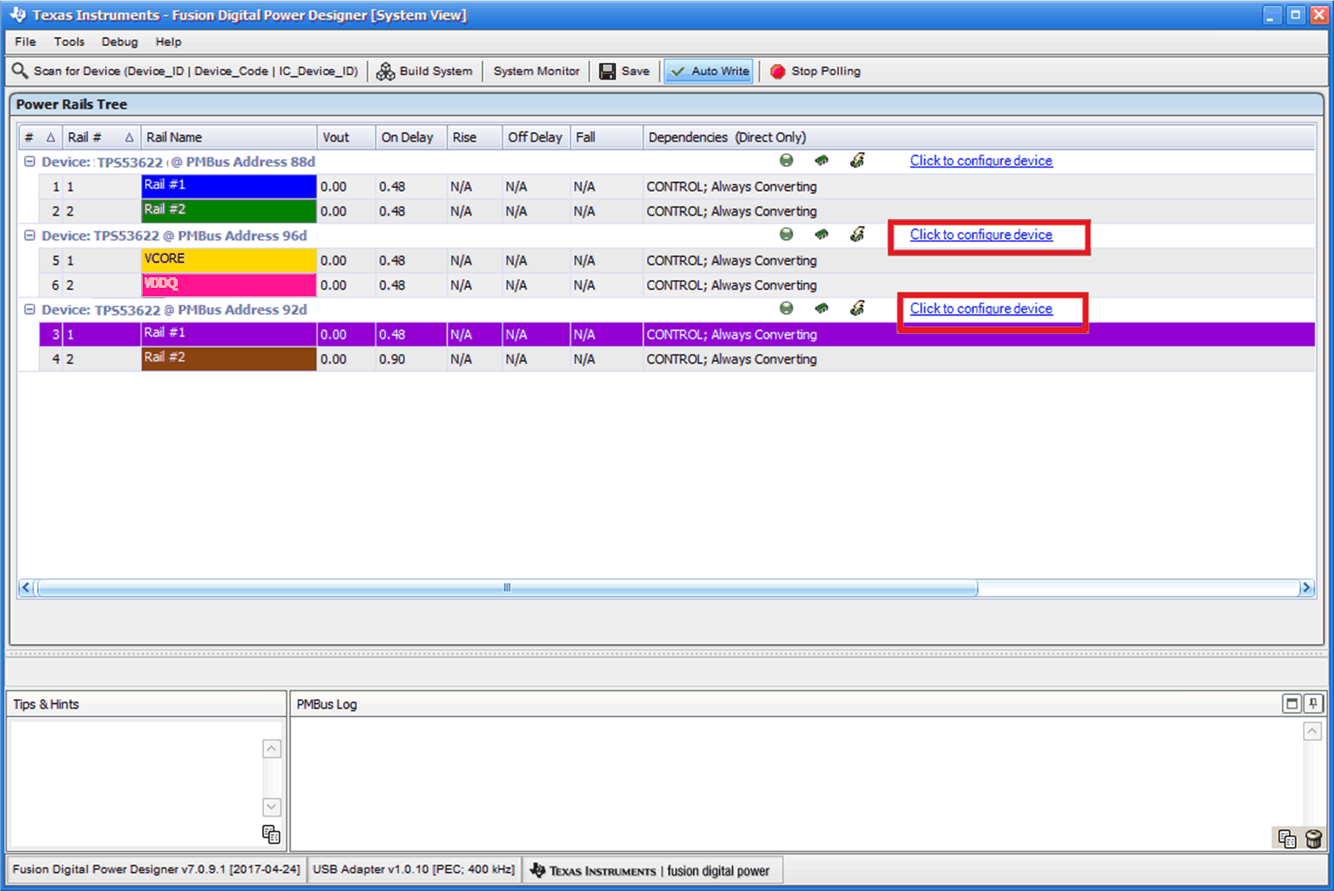The height and width of the screenshot is (891, 1334).
Task: Collapse the device at PMBus Address 92d
Action: coord(29,309)
